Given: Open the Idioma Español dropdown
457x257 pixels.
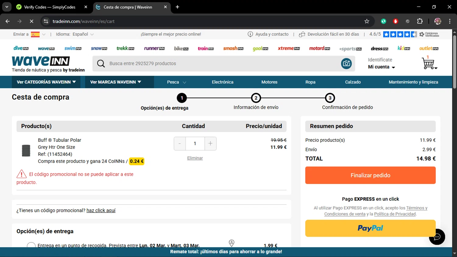Looking at the screenshot, I should pyautogui.click(x=75, y=34).
